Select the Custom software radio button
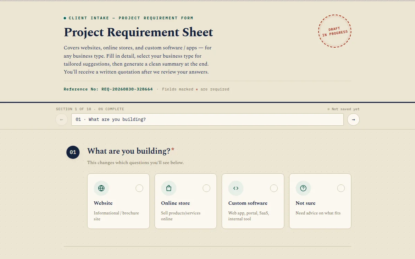The image size is (415, 259). point(274,188)
